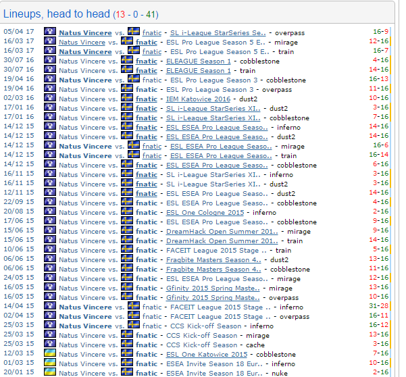Open IEM Katowice 2016 event link

(x=198, y=99)
